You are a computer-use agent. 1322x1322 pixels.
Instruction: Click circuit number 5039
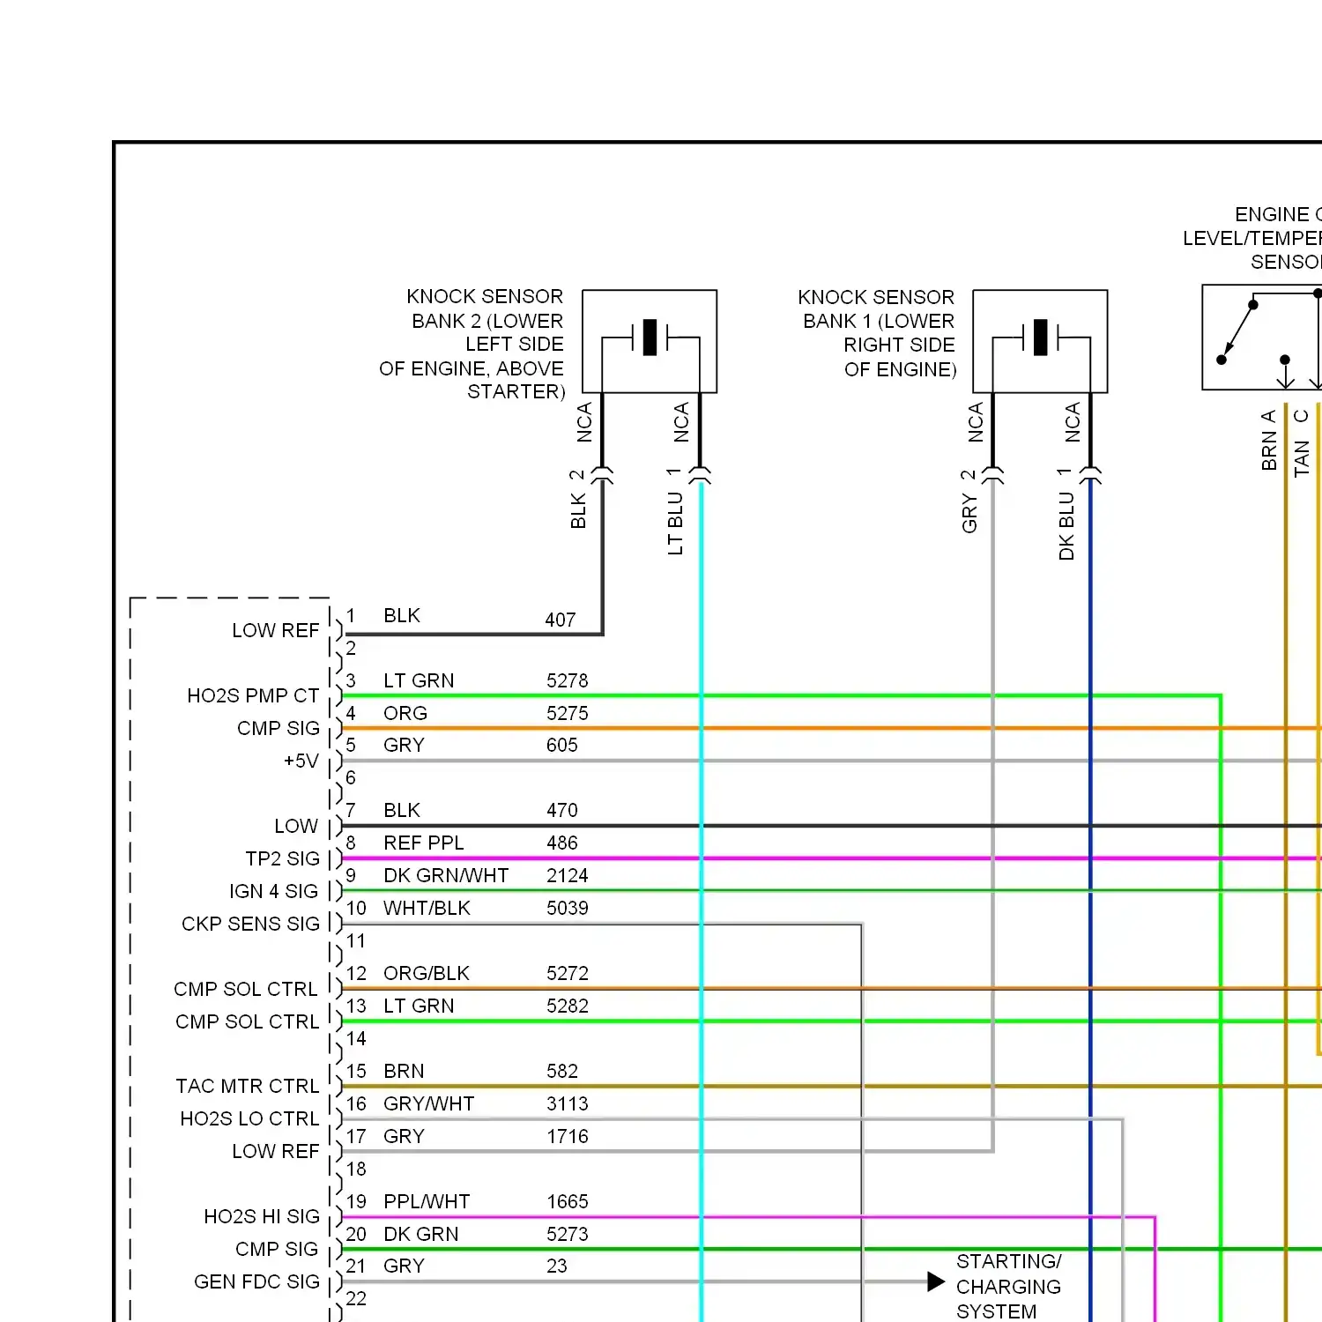(x=567, y=909)
